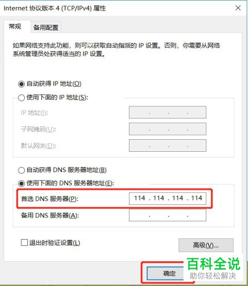Click the 默认网关 input box
The width and height of the screenshot is (248, 286).
pyautogui.click(x=168, y=146)
